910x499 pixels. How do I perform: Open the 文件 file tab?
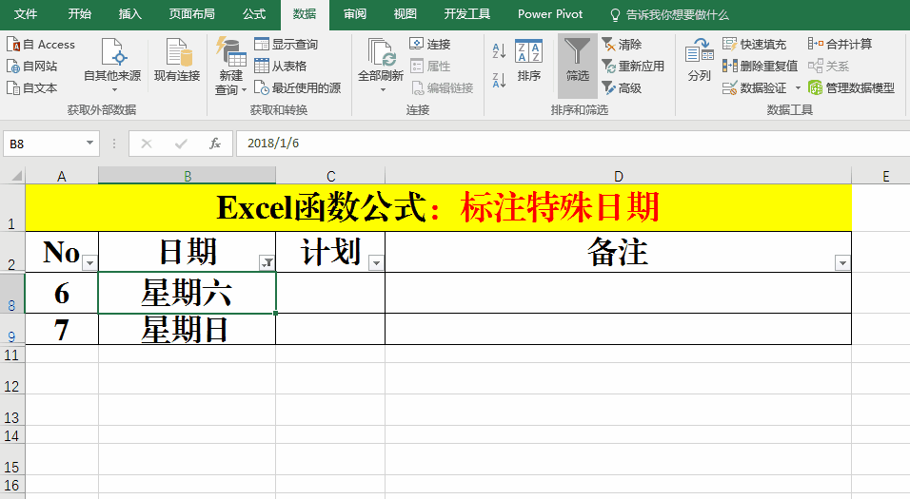tap(26, 14)
